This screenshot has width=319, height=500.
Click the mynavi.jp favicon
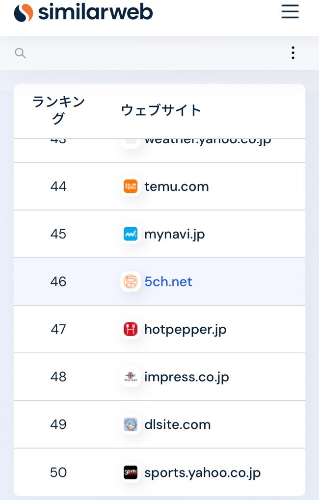131,234
